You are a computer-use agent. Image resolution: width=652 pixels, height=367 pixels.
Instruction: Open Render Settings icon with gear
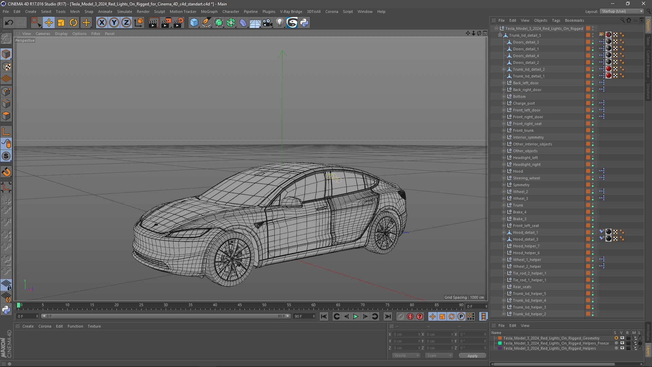179,23
